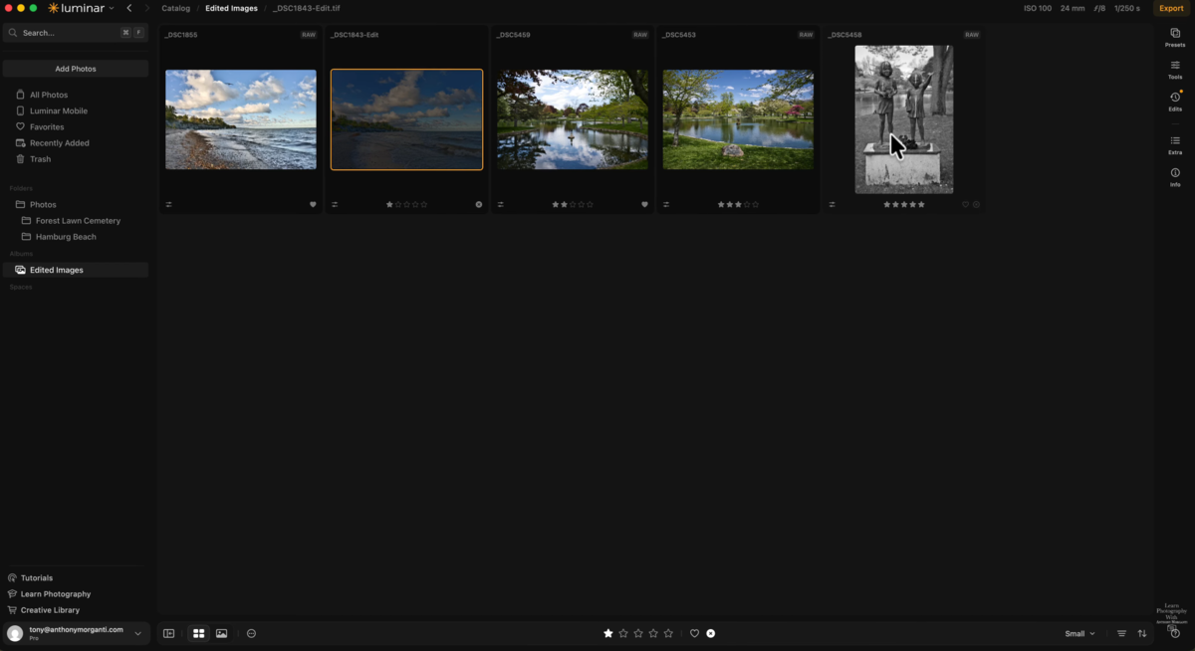
Task: Toggle the left sidebar visibility
Action: [x=168, y=633]
